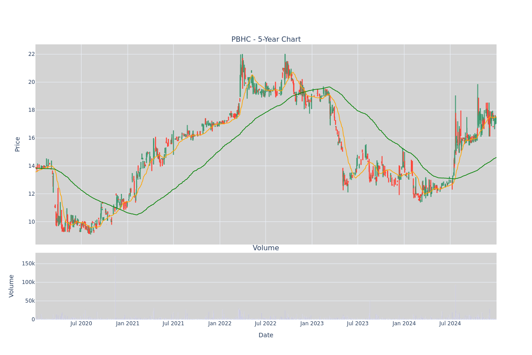The height and width of the screenshot is (355, 532).
Task: Click the "Jul 2021" date tick
Action: pyautogui.click(x=173, y=323)
